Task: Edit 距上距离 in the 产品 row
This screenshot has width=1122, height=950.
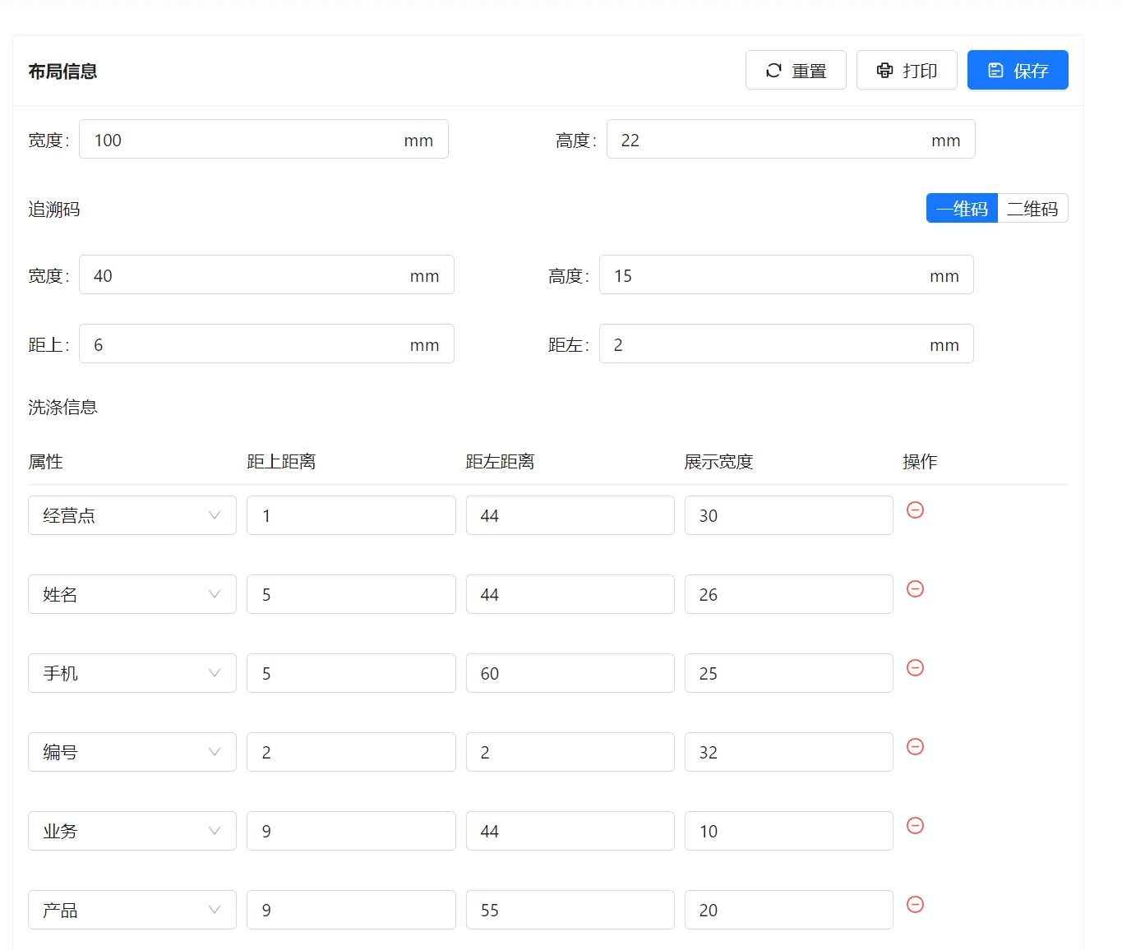Action: (351, 910)
